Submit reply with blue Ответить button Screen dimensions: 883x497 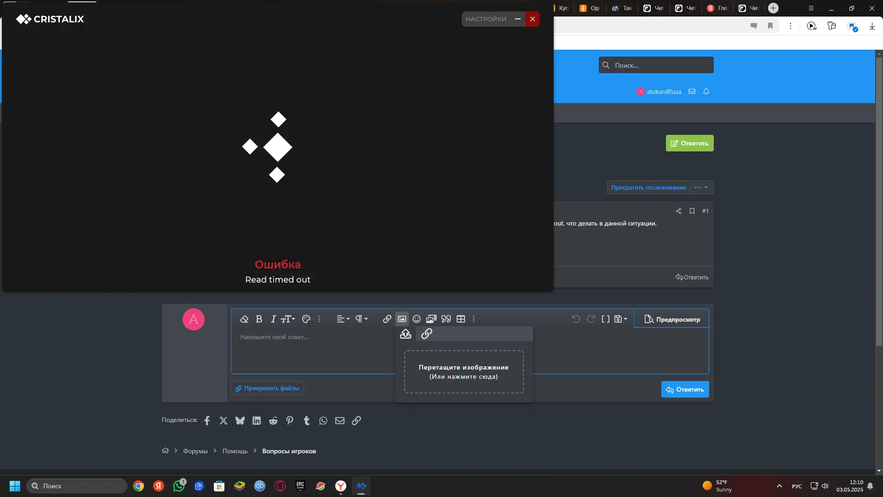685,389
